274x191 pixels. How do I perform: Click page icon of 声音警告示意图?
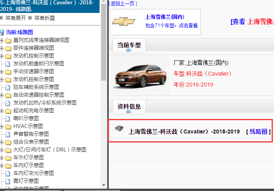point(8,135)
